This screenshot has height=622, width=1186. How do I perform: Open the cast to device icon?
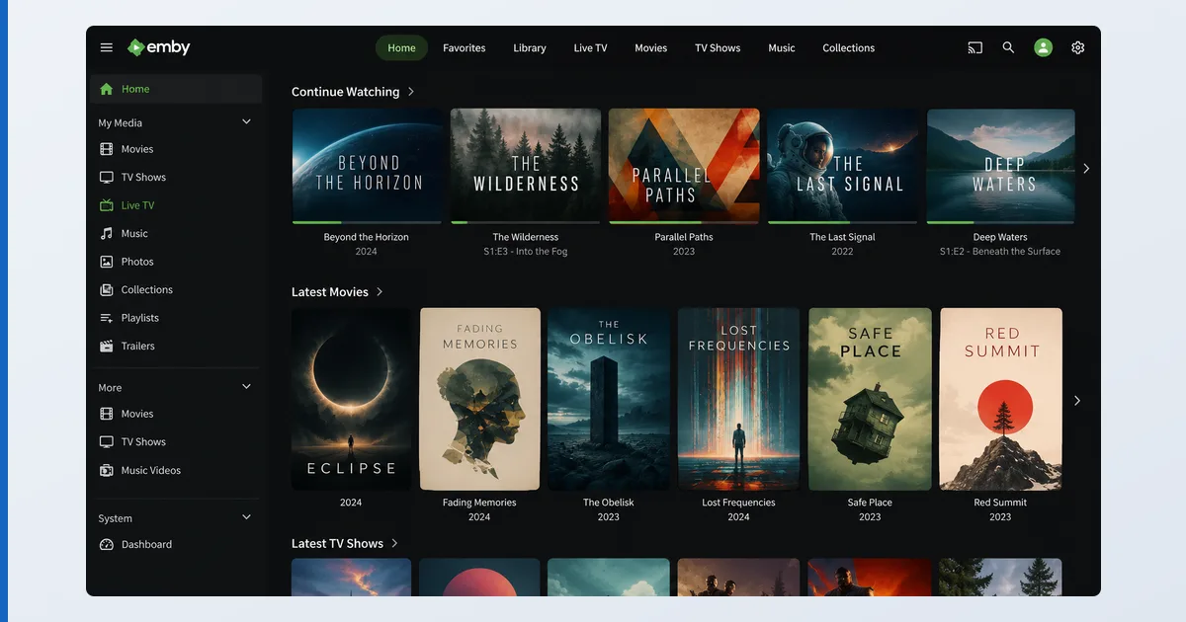tap(975, 47)
